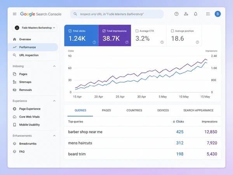Click the 18.6 average position value
This screenshot has width=233, height=175.
[x=177, y=39]
